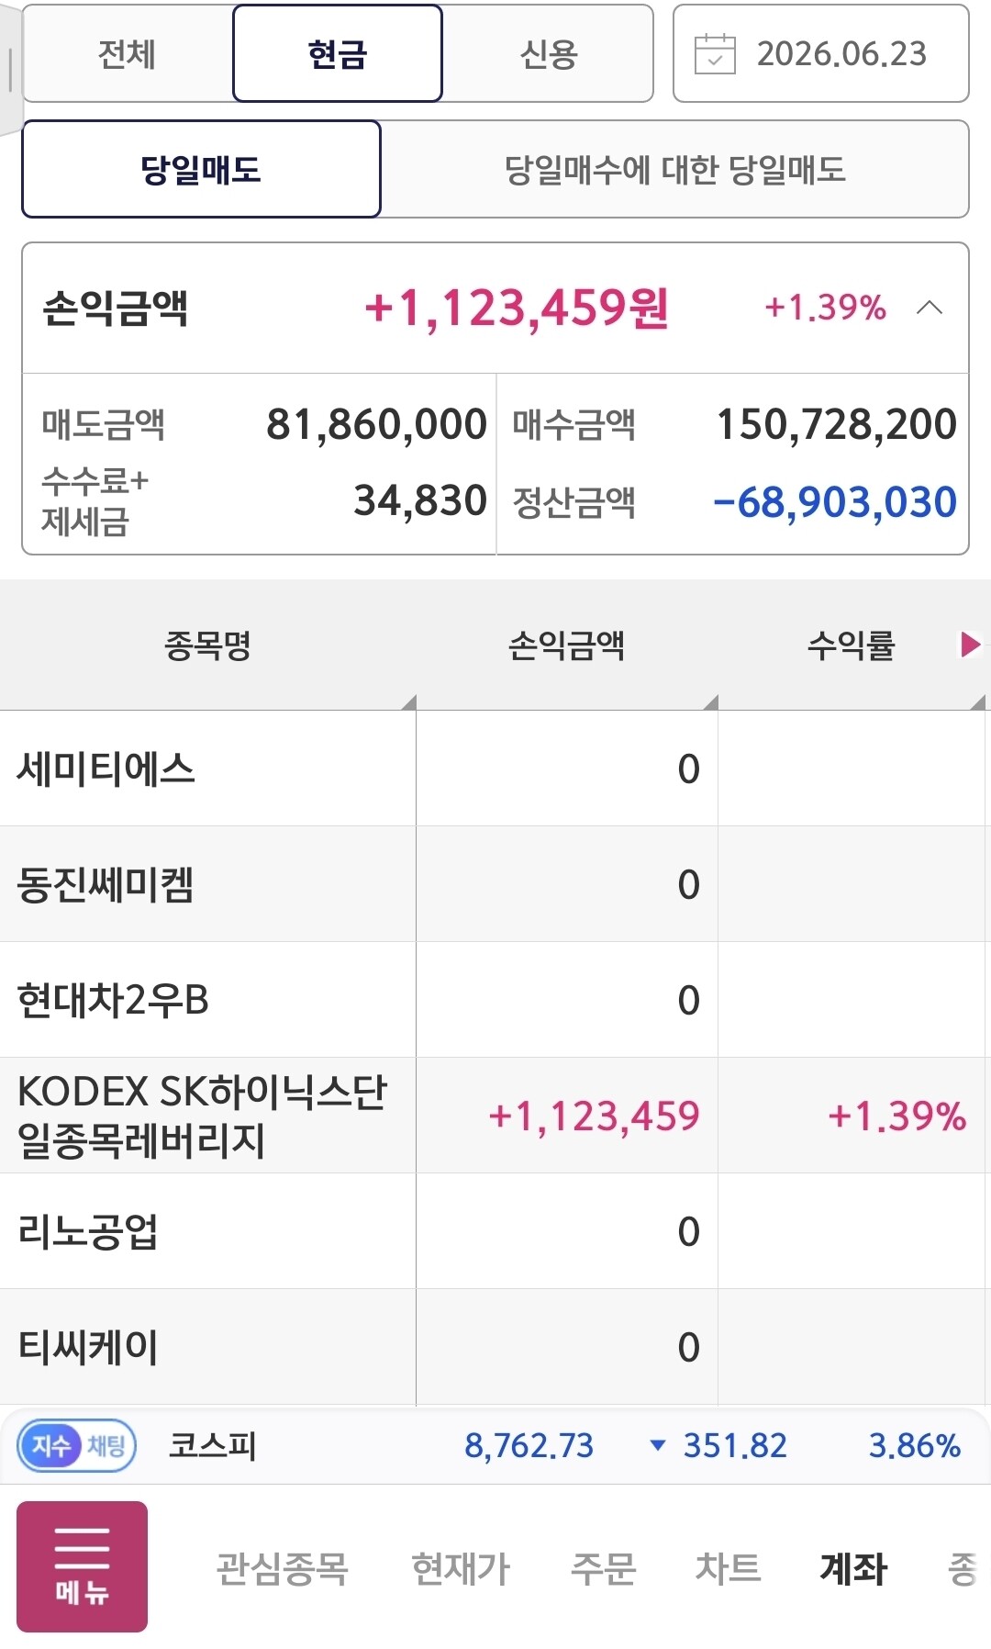Sort by 종목명 column header
Viewport: 991px width, 1649px height.
207,645
